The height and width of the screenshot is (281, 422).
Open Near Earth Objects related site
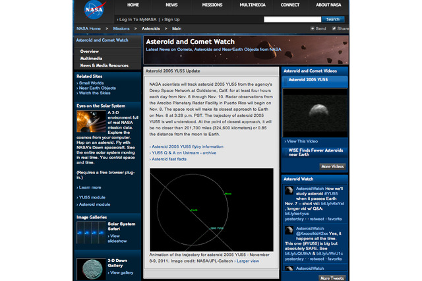click(x=97, y=88)
